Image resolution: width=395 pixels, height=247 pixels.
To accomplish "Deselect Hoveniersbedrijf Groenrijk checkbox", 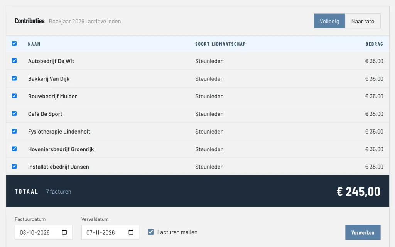I will coord(14,149).
